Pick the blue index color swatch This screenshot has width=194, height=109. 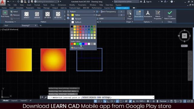pyautogui.click(x=83, y=44)
